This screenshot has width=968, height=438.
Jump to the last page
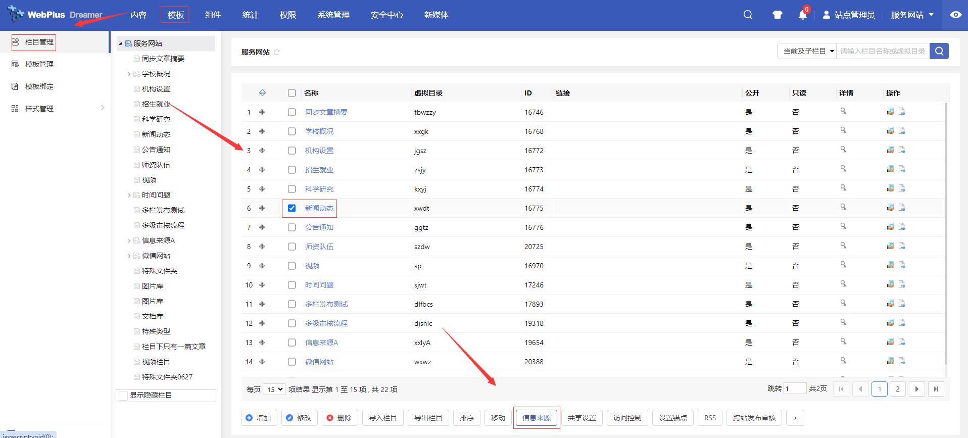(936, 389)
